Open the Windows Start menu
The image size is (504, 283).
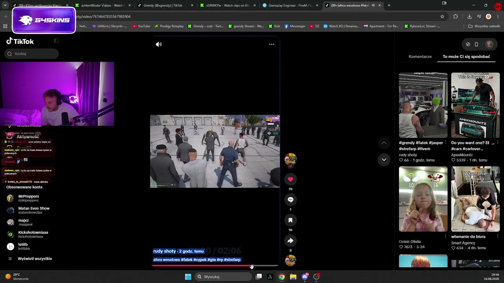(188, 277)
